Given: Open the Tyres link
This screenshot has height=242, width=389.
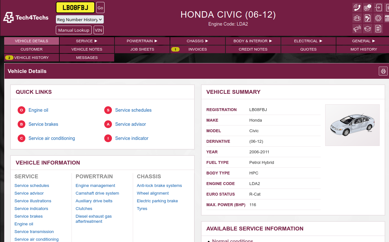Looking at the screenshot, I should [x=142, y=209].
